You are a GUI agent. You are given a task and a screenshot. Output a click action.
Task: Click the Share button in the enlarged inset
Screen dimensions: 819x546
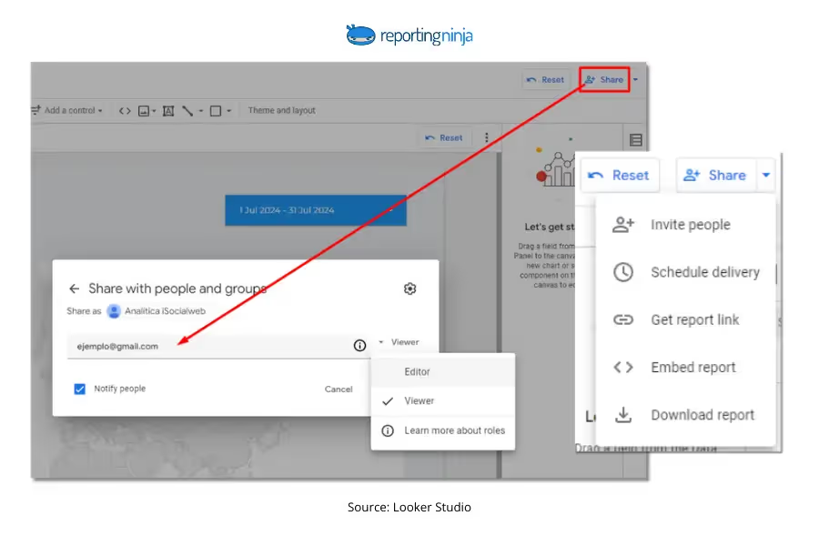715,175
